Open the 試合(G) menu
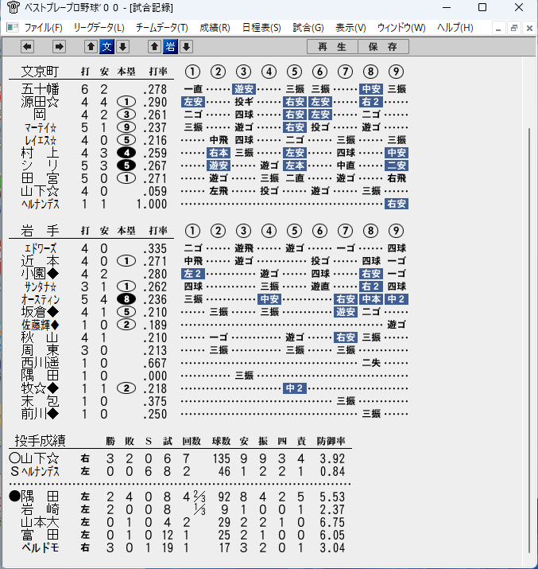 click(x=308, y=28)
